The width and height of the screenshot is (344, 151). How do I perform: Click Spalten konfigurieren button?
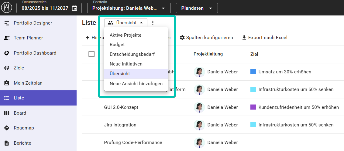point(206,38)
